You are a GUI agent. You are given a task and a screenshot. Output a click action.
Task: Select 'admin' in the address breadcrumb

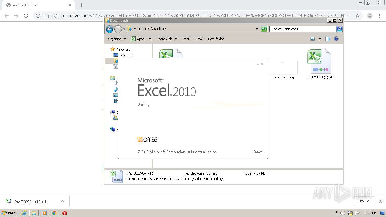click(x=141, y=29)
